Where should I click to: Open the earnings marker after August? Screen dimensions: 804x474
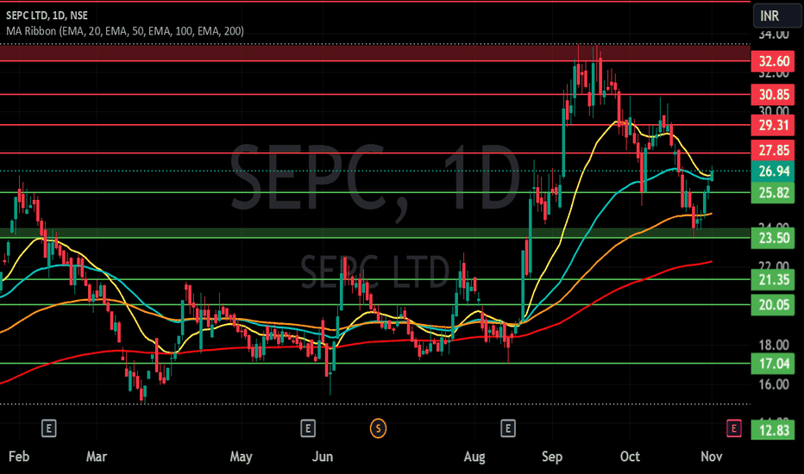[507, 427]
